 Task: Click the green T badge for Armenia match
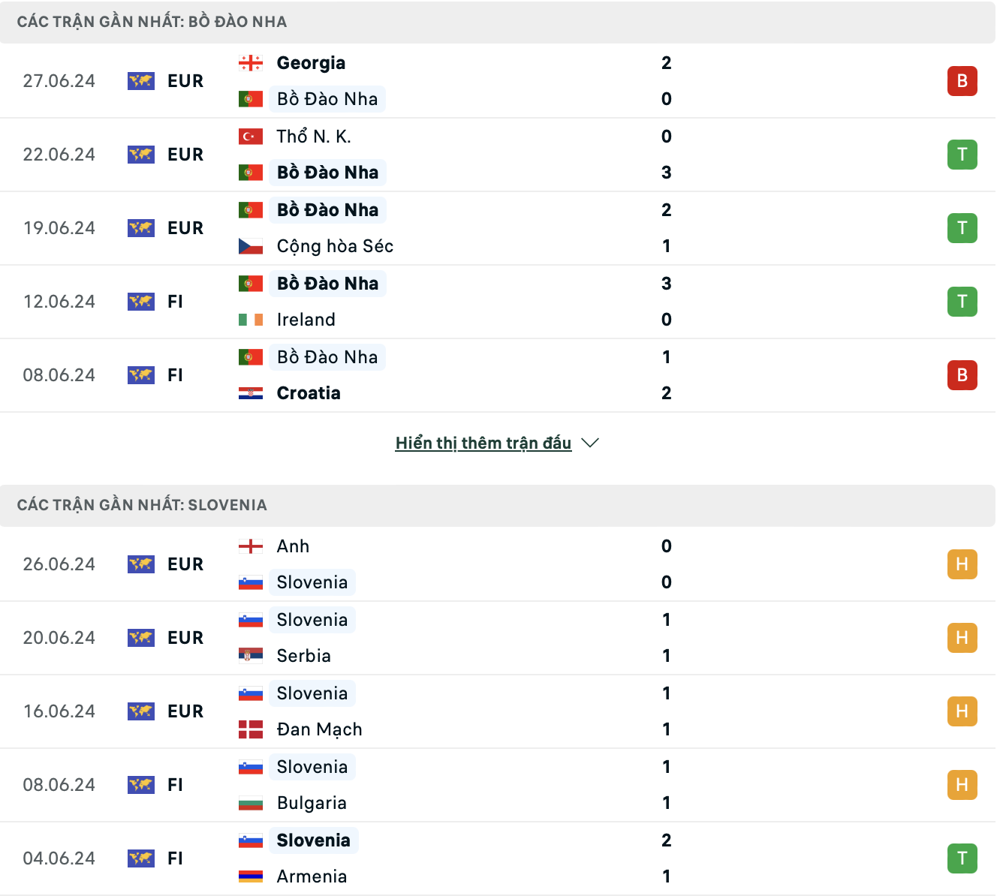pos(962,858)
